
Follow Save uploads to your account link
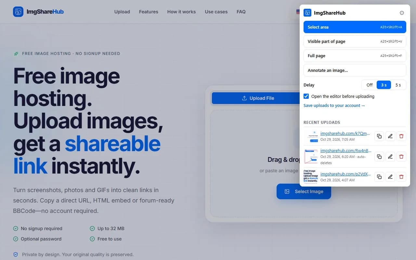click(x=334, y=106)
